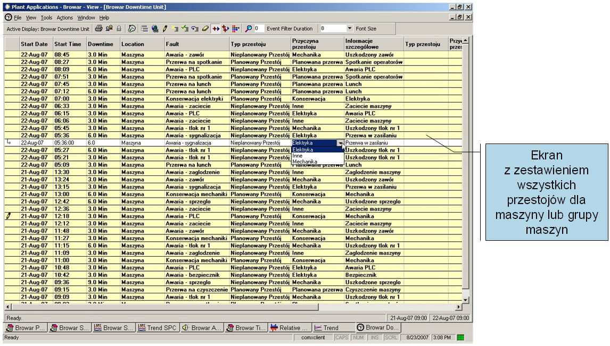Switch to the plain Trend tab
The height and width of the screenshot is (346, 610).
point(333,328)
